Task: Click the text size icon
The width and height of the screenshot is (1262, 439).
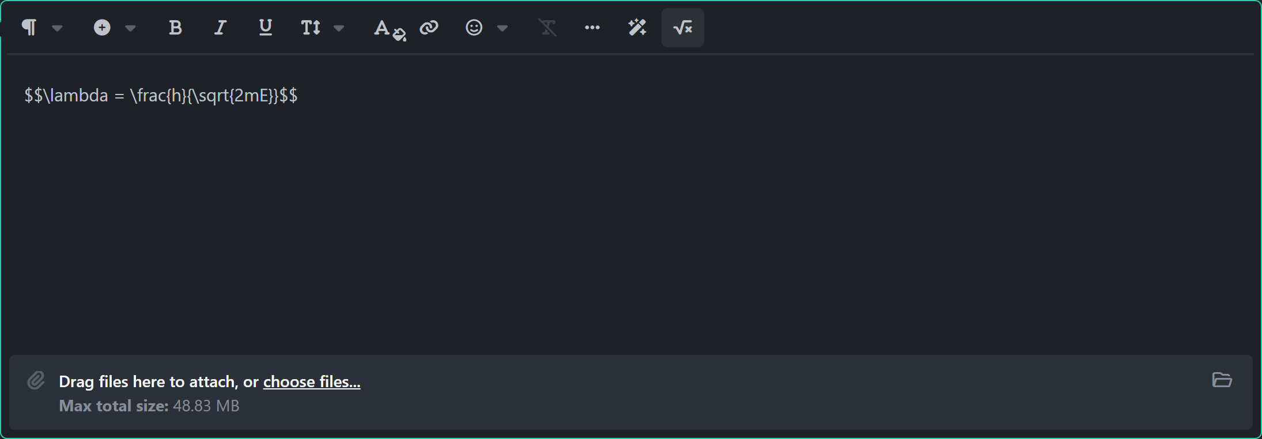Action: tap(311, 27)
